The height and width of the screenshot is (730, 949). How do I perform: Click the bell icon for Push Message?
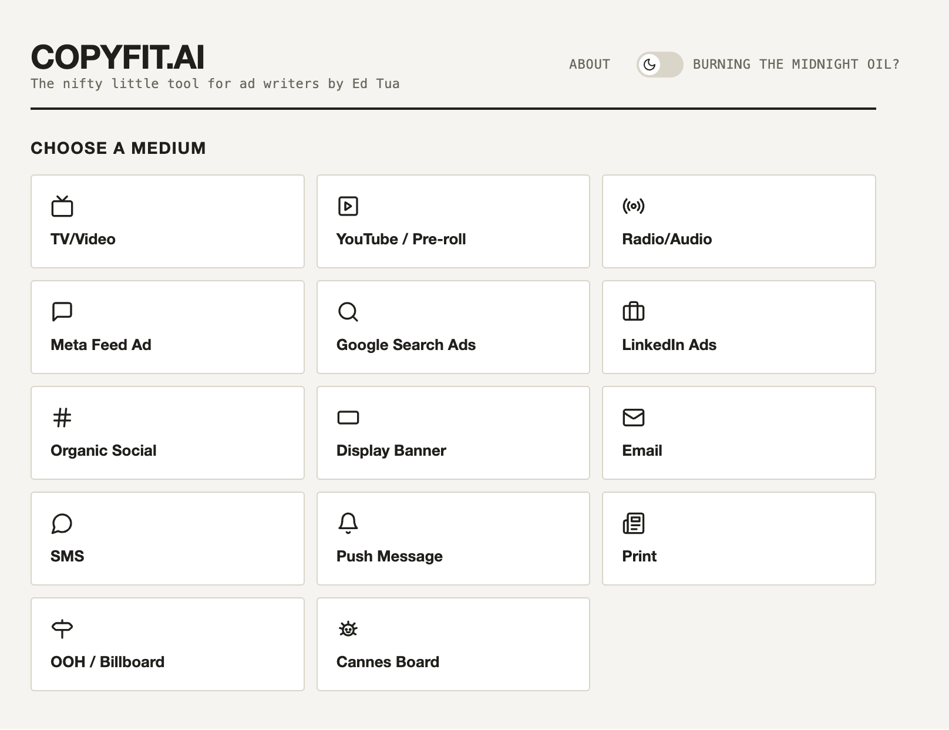tap(348, 523)
